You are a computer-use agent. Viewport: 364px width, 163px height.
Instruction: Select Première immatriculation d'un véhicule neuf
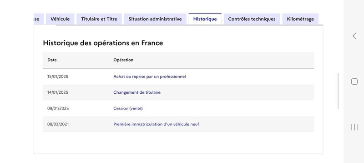[156, 124]
